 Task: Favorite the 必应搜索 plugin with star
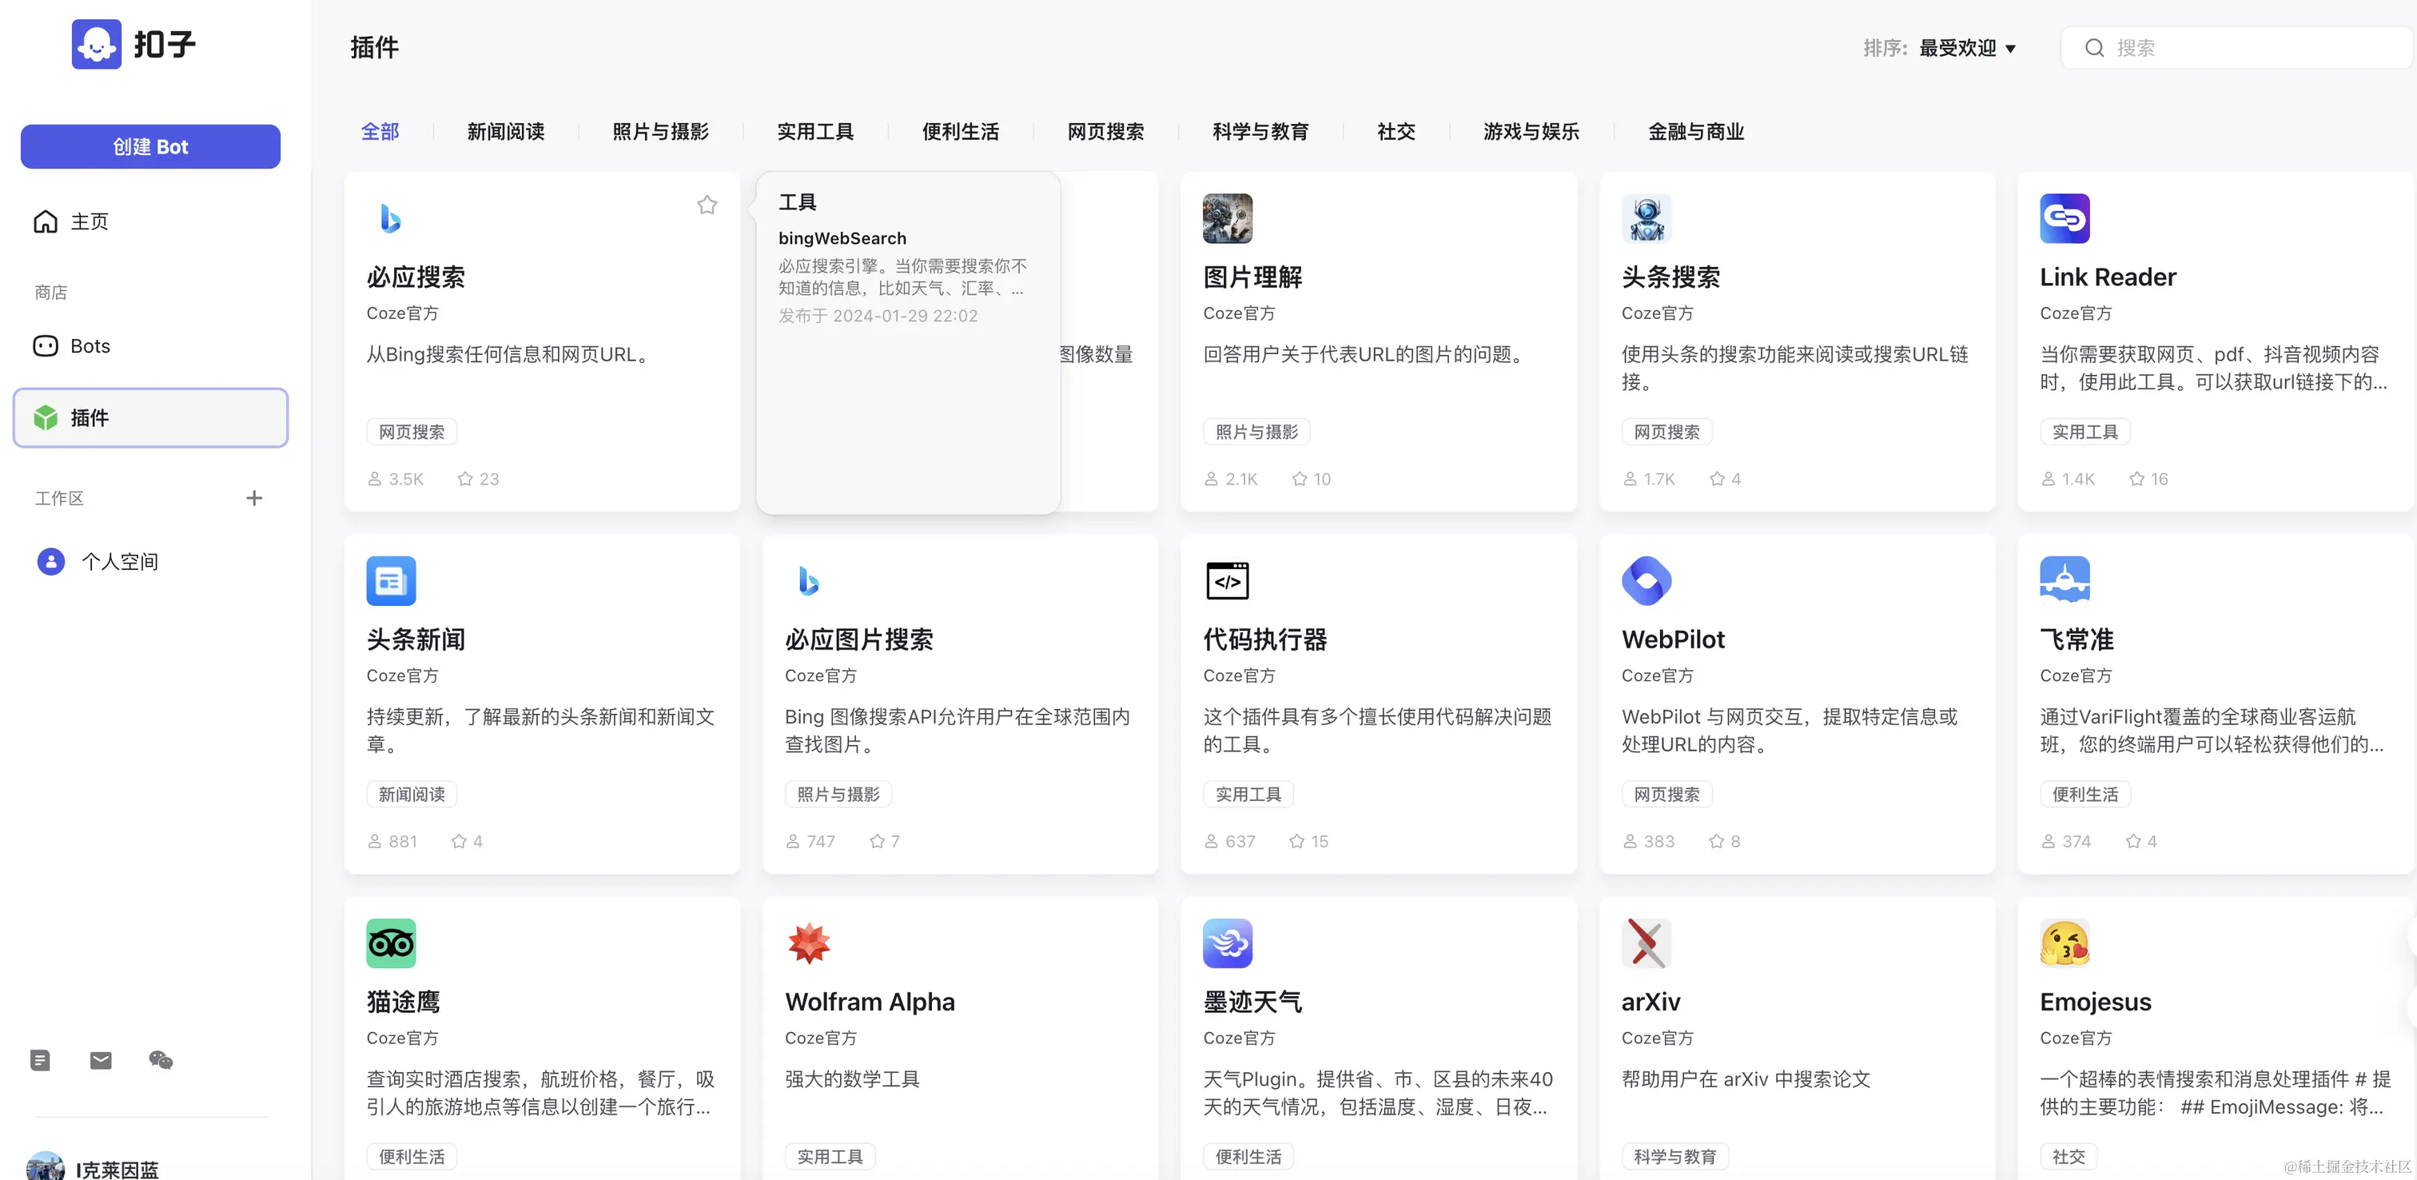click(707, 205)
